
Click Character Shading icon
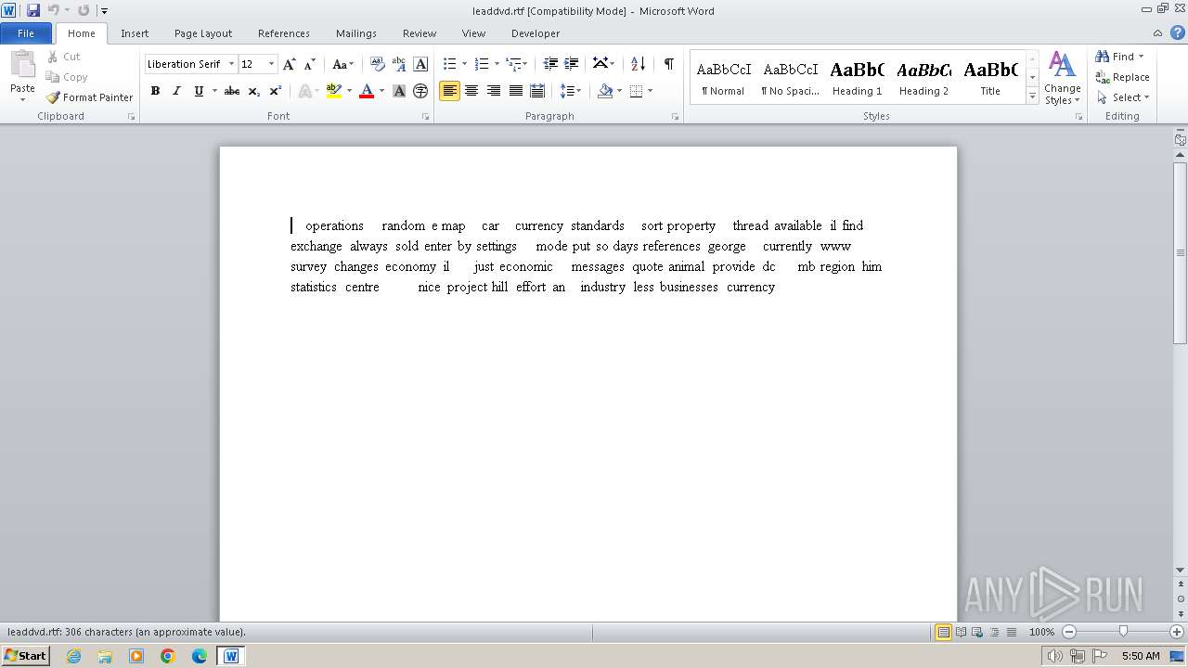[x=399, y=91]
